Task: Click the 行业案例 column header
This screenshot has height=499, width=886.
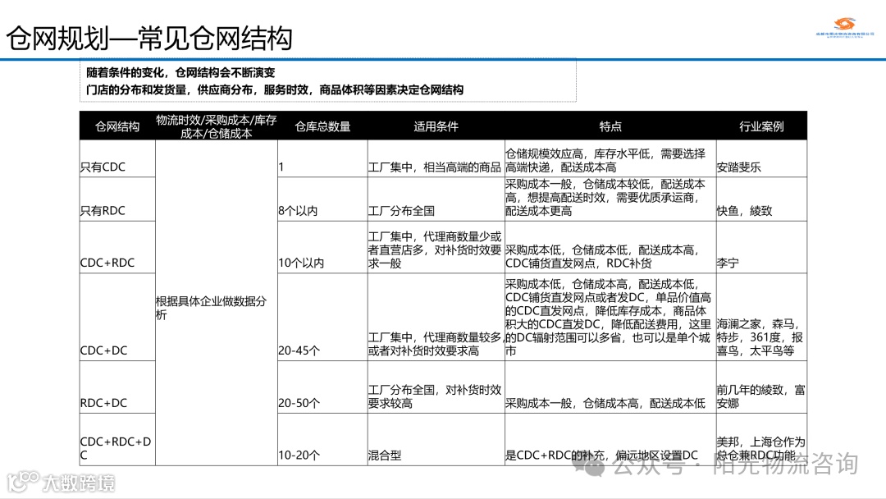Action: [761, 126]
